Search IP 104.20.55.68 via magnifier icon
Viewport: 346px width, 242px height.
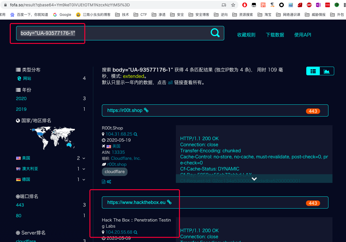tap(136, 232)
